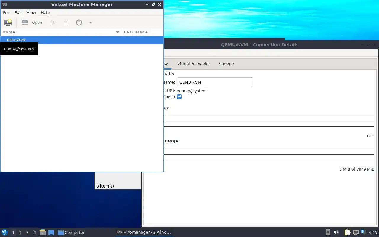The image size is (379, 237).
Task: Open the shutdown options dropdown arrow
Action: (91, 23)
